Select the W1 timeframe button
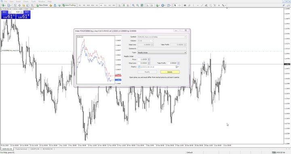The width and height of the screenshot is (291, 154). pos(110,5)
